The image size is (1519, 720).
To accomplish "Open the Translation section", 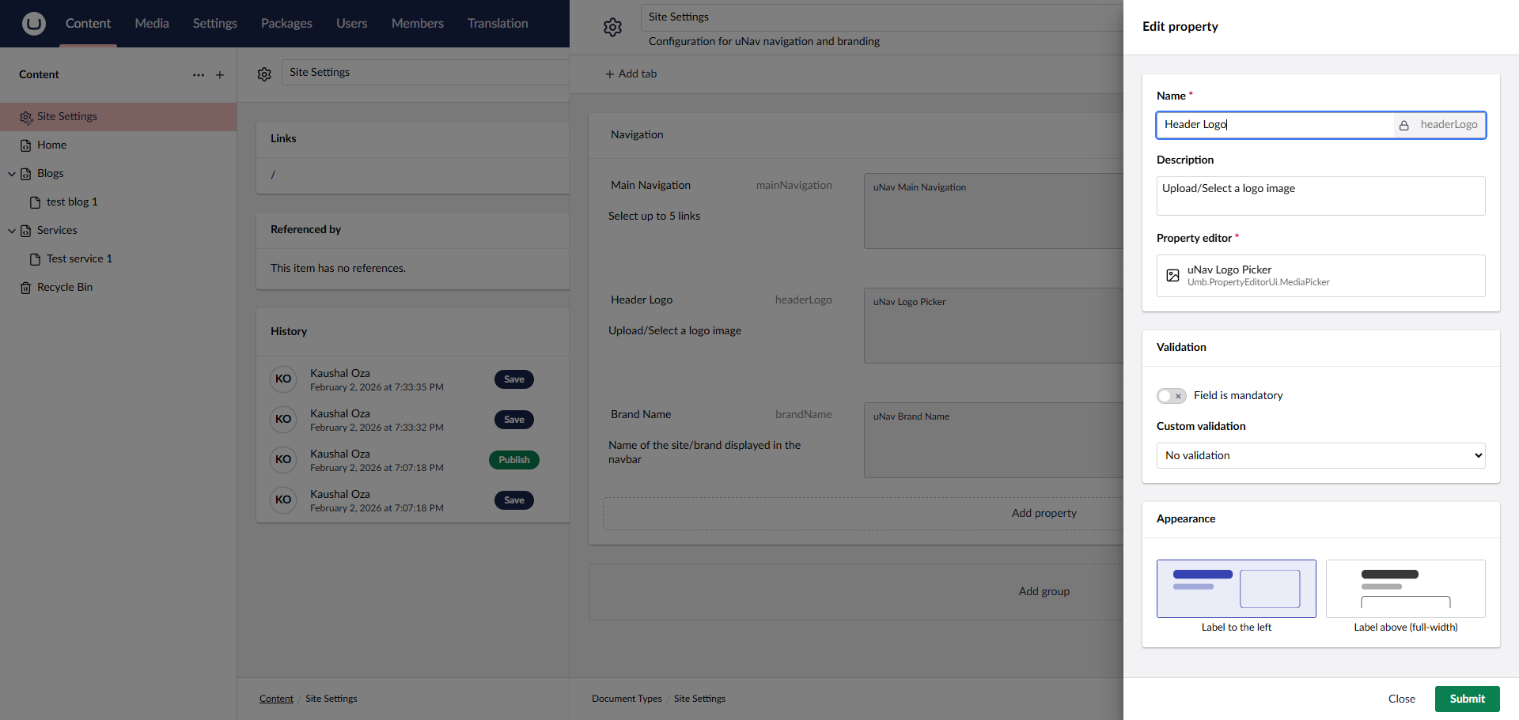I will pyautogui.click(x=498, y=24).
